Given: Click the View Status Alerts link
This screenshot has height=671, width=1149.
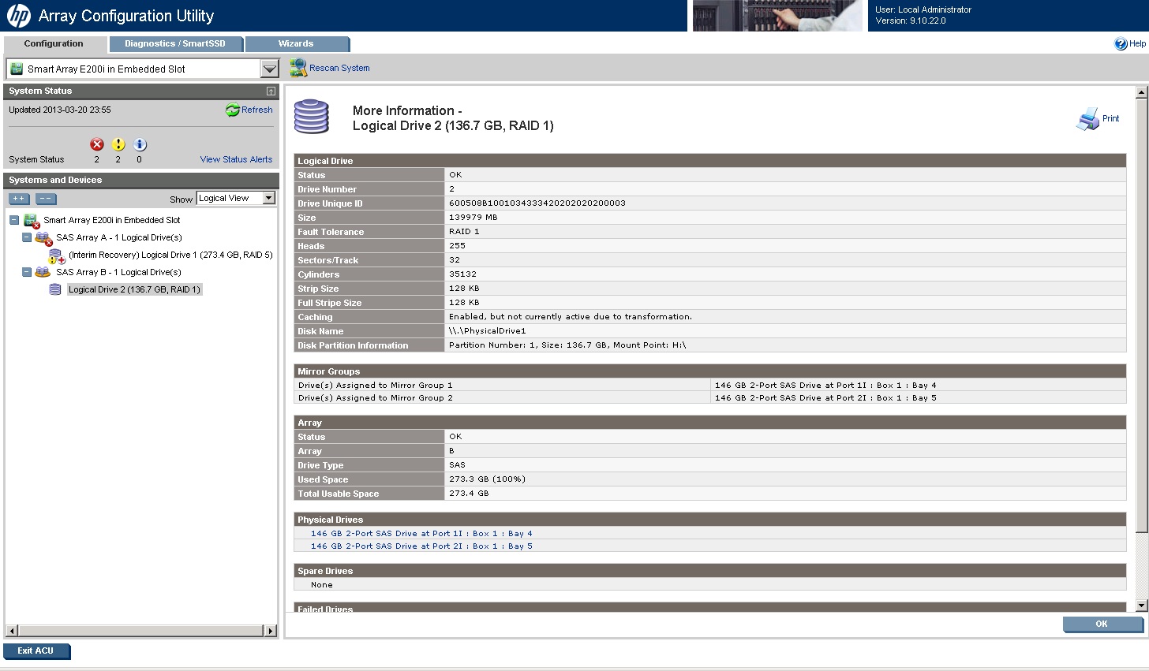Looking at the screenshot, I should [236, 159].
